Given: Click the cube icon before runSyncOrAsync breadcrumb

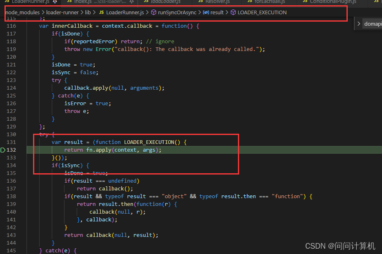Looking at the screenshot, I should [153, 12].
